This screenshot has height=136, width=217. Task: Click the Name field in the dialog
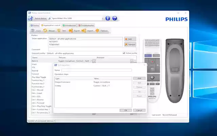pos(97,70)
